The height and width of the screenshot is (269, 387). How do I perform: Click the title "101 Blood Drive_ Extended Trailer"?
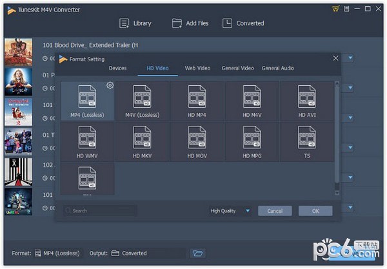point(90,45)
